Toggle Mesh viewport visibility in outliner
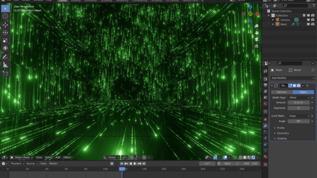The image size is (317, 178). coord(309,24)
